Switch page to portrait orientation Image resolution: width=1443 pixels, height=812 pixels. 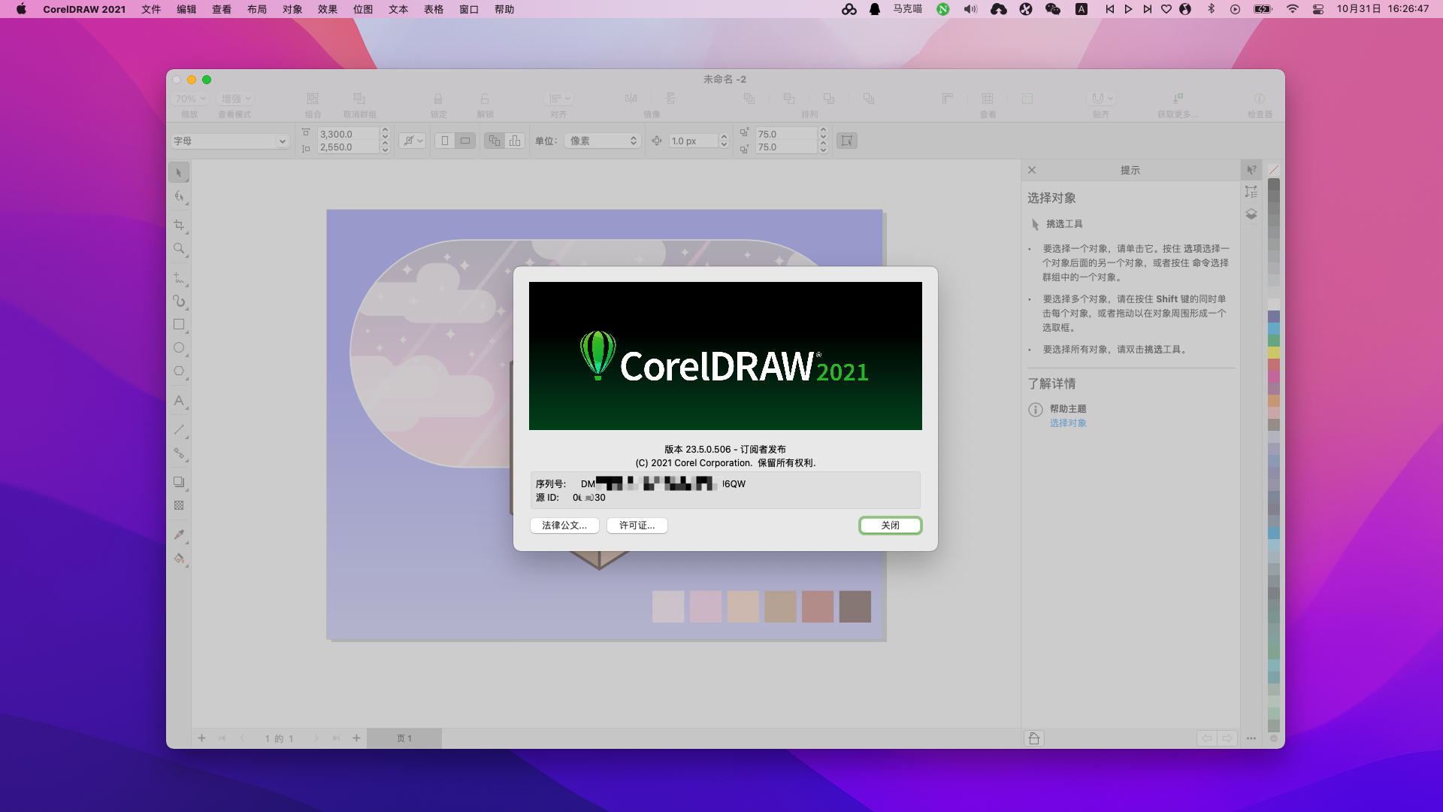(445, 141)
